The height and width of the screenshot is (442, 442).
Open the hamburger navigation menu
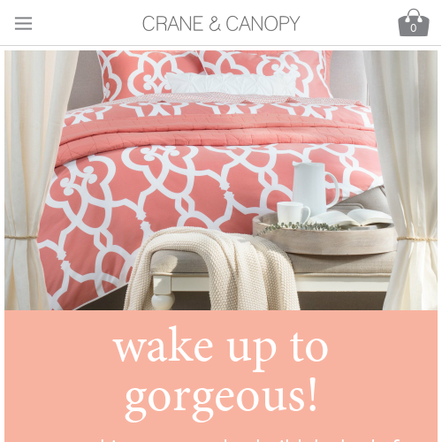point(23,23)
